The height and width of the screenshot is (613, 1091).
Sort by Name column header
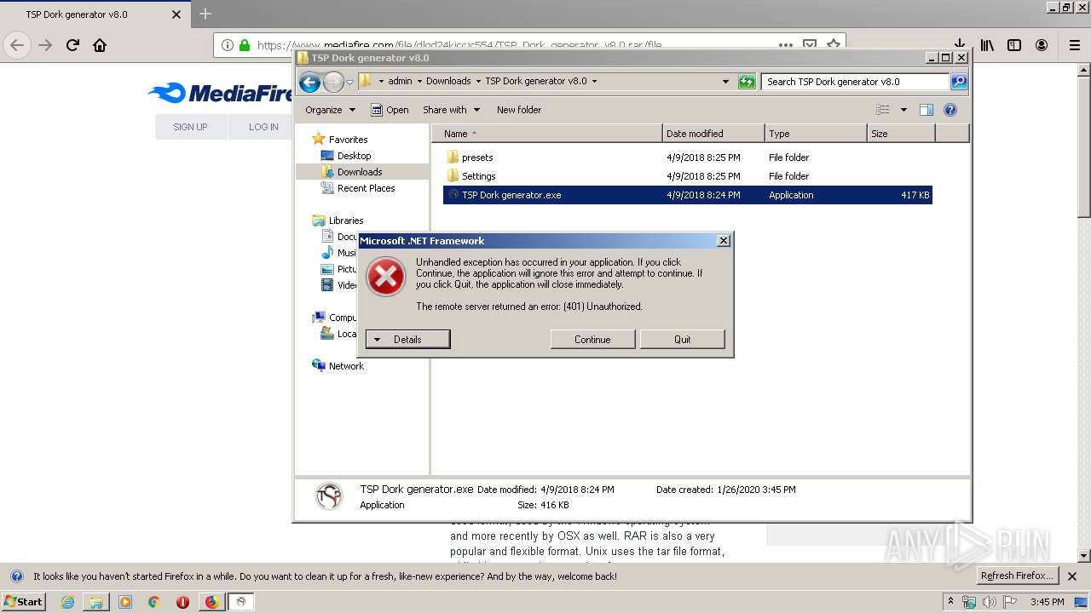click(547, 134)
